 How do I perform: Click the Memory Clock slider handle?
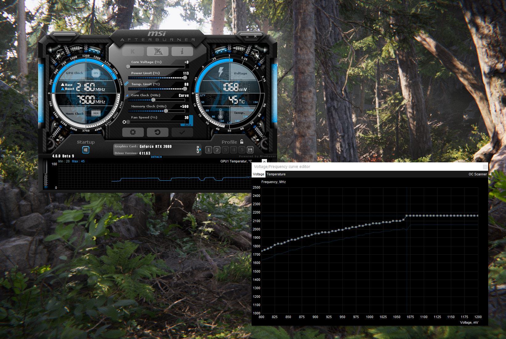point(166,111)
